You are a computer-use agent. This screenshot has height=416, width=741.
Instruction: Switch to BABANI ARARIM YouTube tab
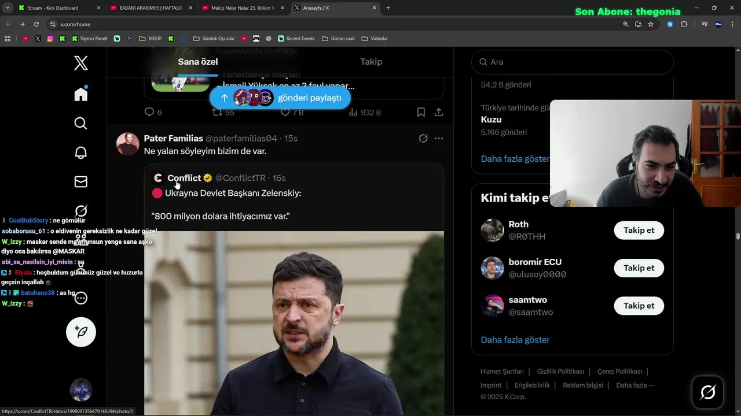(152, 8)
